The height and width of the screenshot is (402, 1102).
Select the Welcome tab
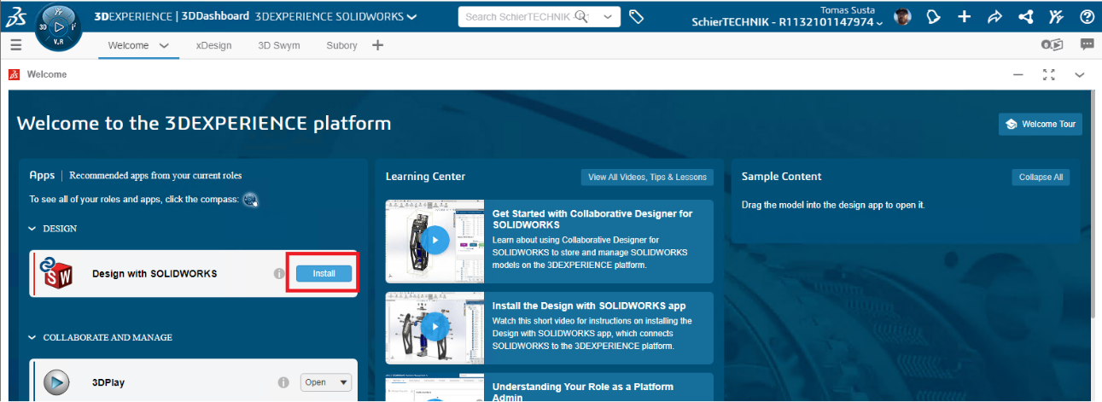(128, 45)
